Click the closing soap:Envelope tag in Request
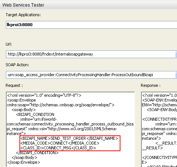 pos(24,162)
